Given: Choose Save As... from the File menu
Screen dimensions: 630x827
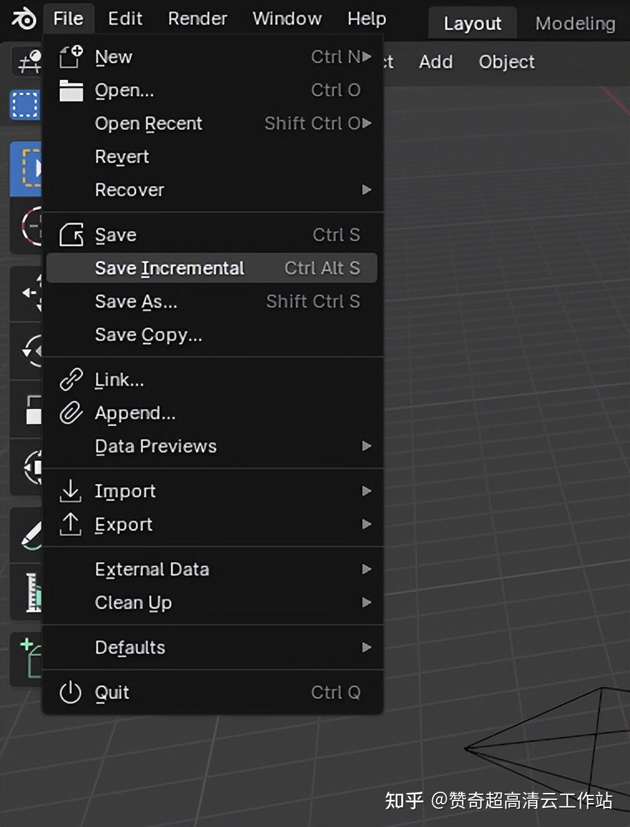Looking at the screenshot, I should tap(136, 301).
